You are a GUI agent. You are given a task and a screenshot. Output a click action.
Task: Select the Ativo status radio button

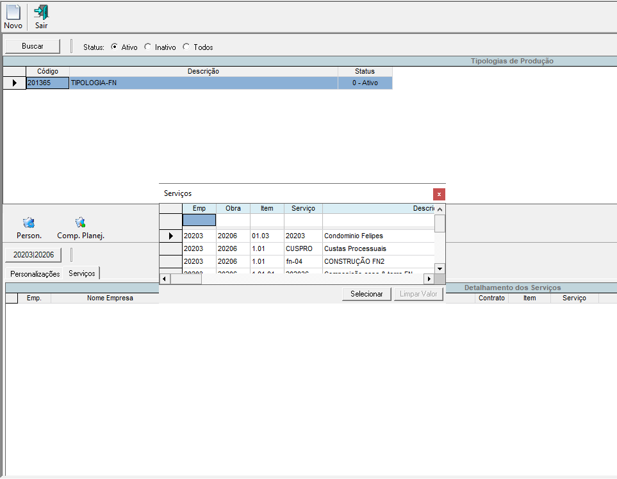pyautogui.click(x=114, y=47)
